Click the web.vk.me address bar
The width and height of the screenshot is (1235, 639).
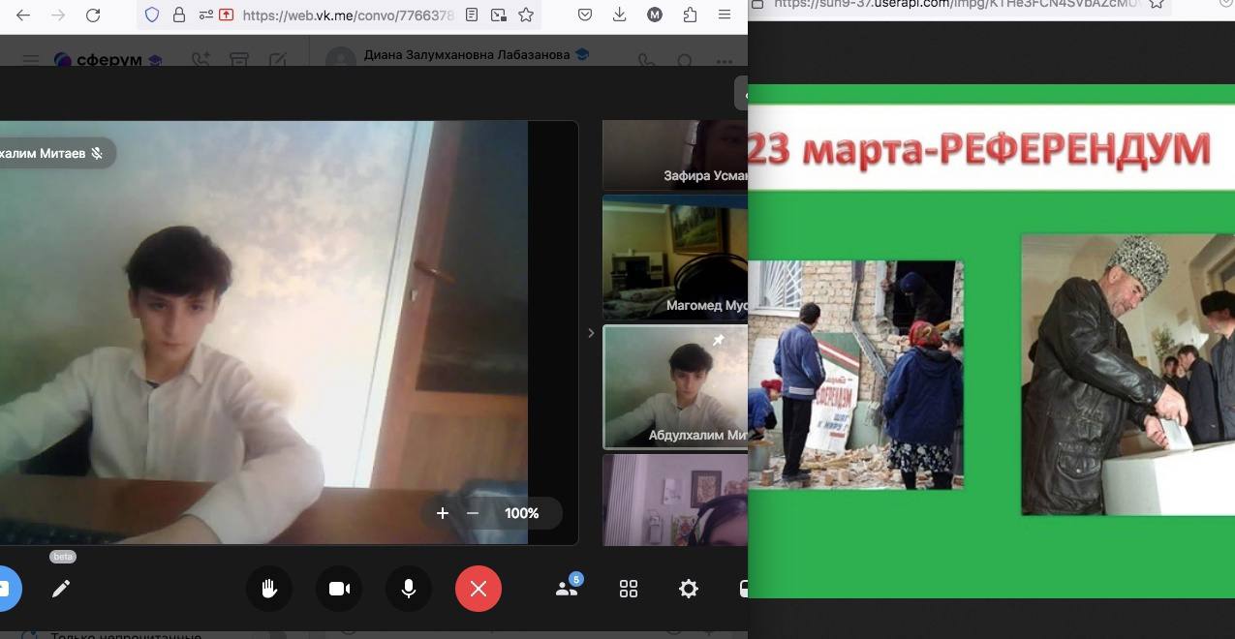point(349,15)
